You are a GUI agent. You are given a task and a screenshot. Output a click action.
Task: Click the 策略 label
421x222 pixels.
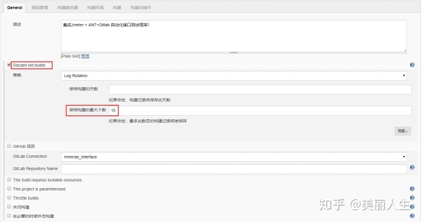[x=17, y=75]
